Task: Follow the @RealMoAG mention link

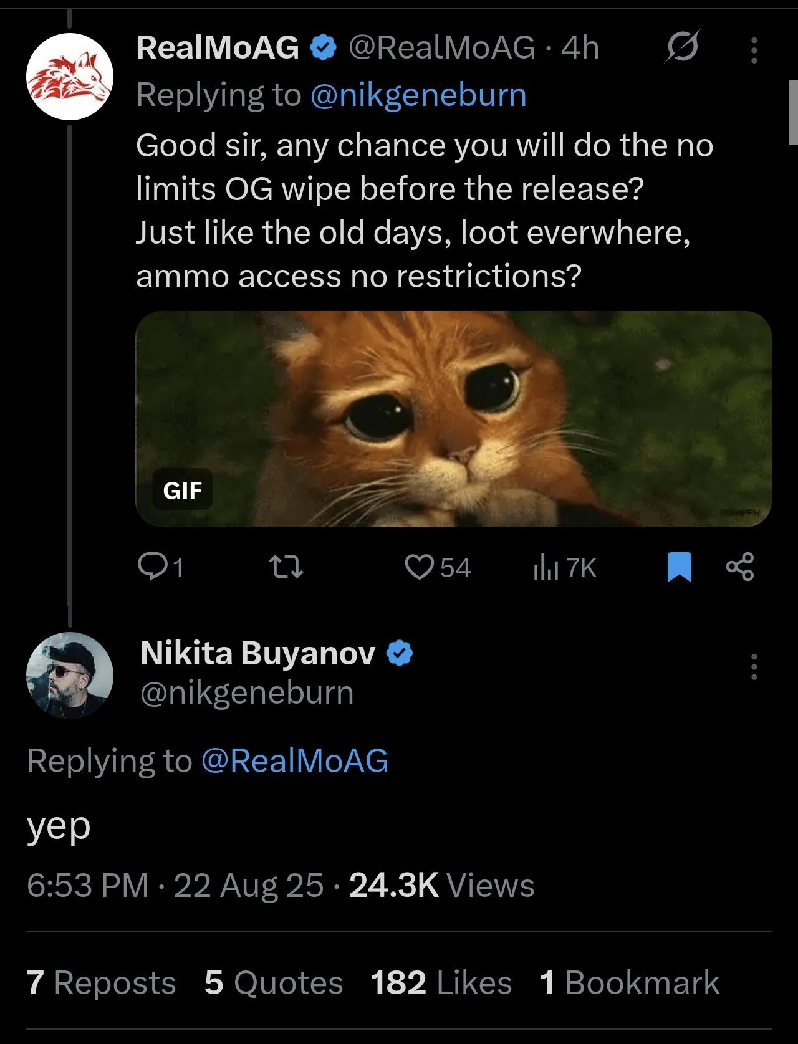Action: point(294,761)
